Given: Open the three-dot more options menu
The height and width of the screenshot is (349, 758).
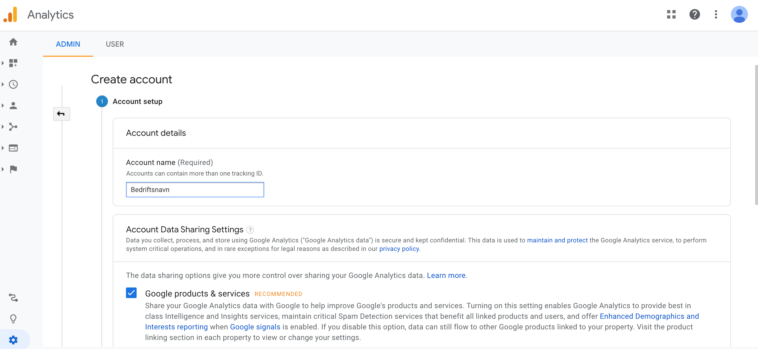Looking at the screenshot, I should (716, 14).
